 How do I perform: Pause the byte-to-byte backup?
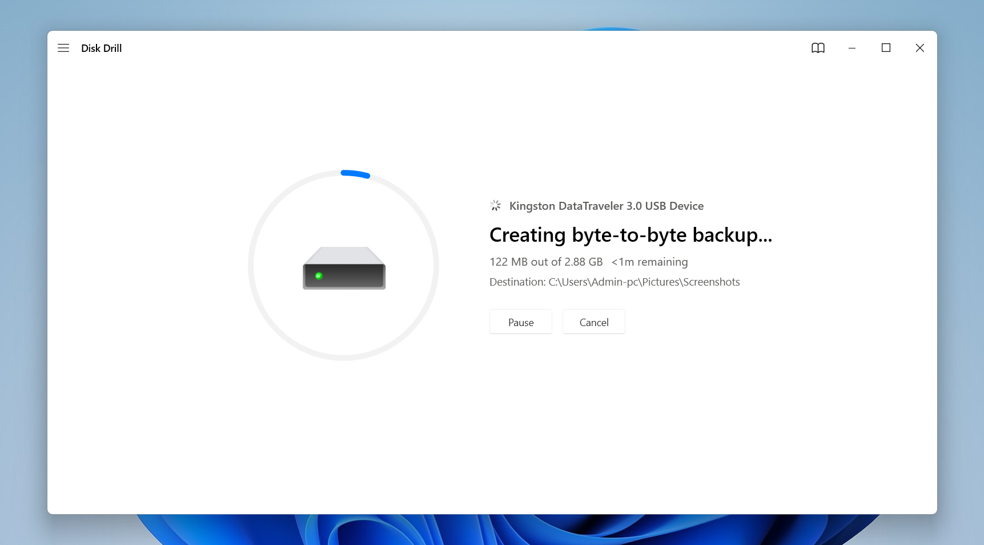click(x=521, y=322)
